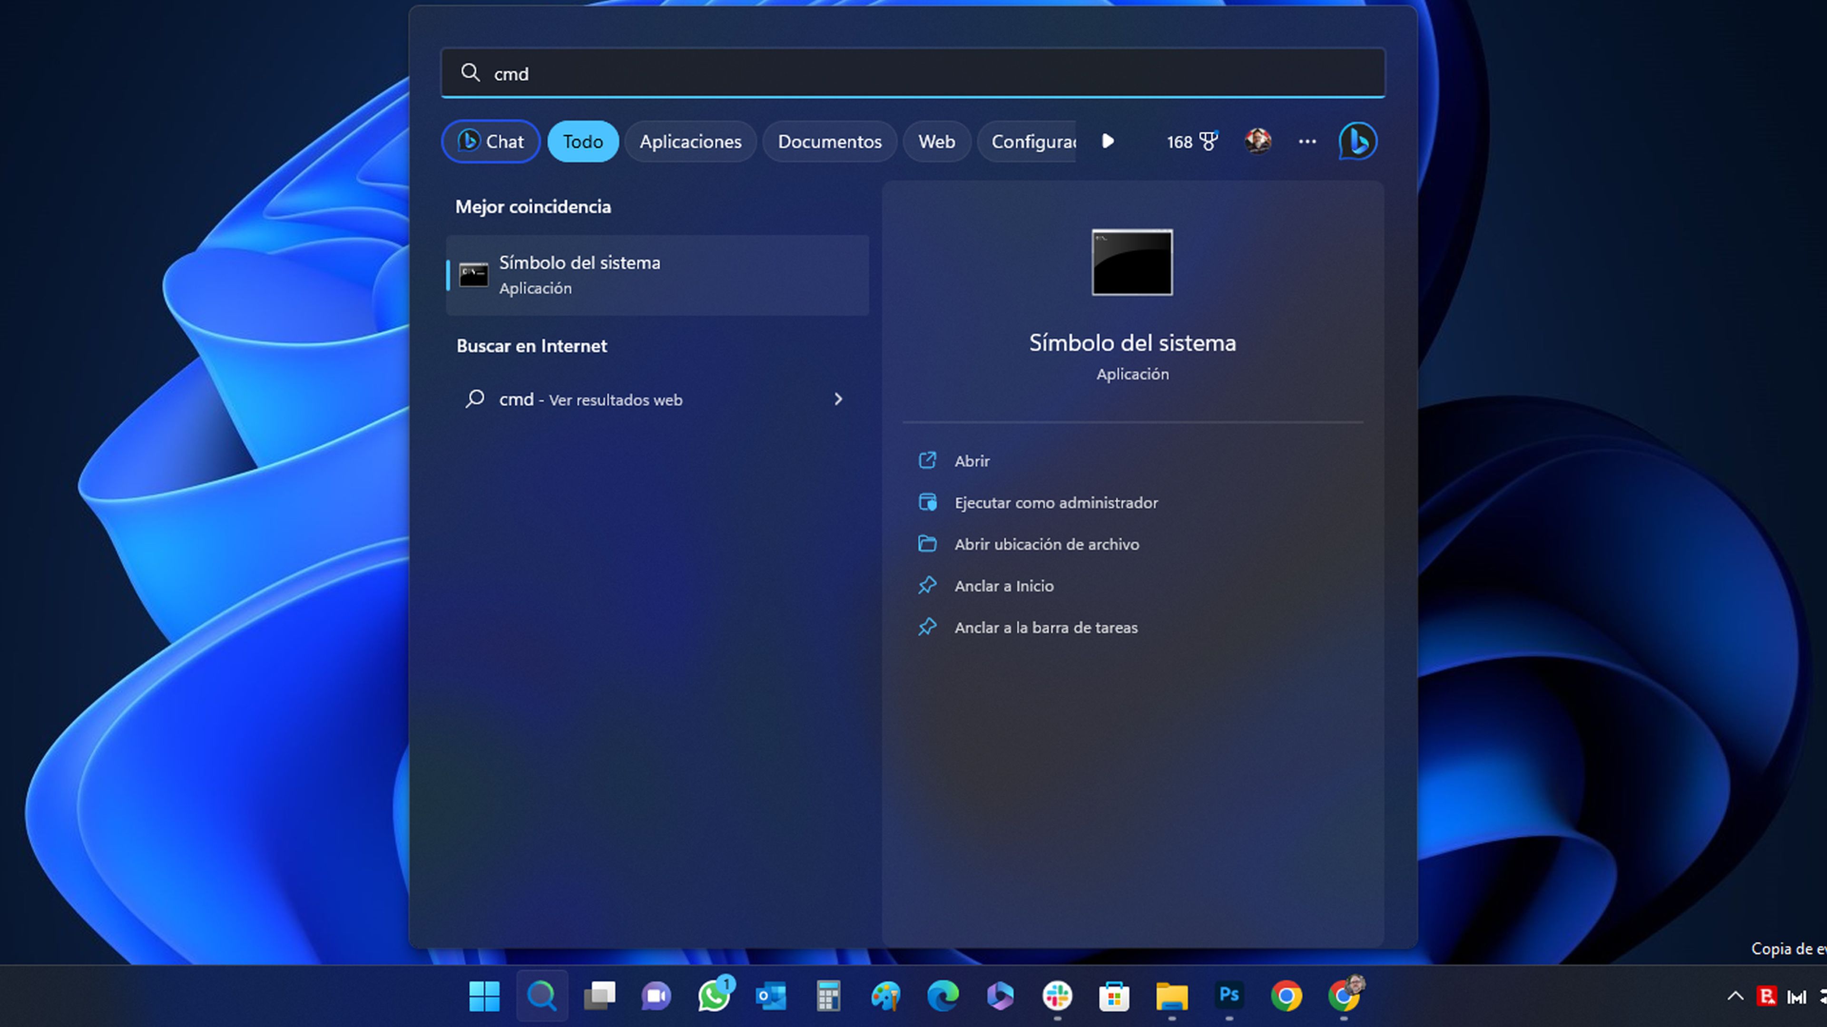Open Bing Chat icon at top right
Image resolution: width=1827 pixels, height=1027 pixels.
tap(1357, 141)
